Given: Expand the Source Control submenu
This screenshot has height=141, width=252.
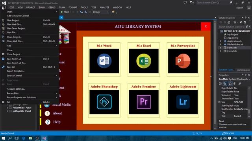Looking at the screenshot, I should pyautogui.click(x=30, y=76).
